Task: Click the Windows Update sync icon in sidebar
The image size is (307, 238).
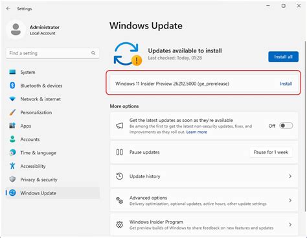Action: tap(12, 193)
